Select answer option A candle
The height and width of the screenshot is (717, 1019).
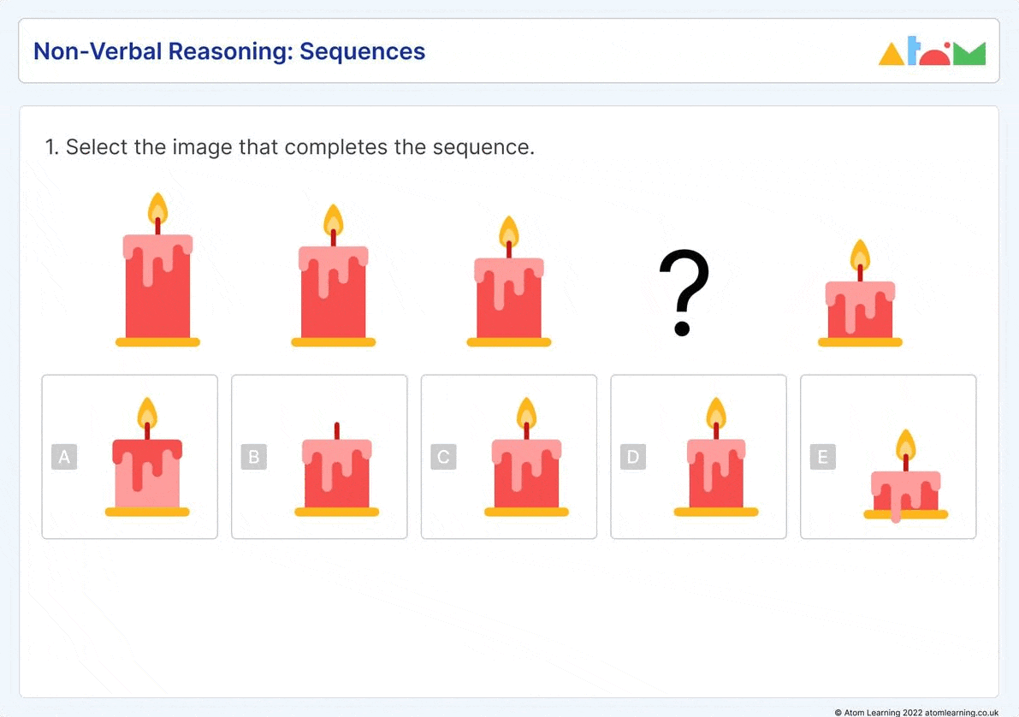tap(130, 456)
